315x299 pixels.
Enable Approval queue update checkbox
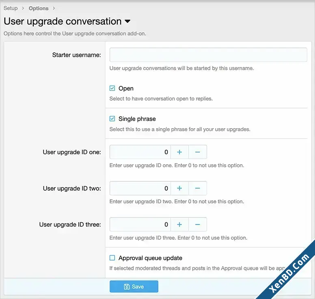[x=112, y=258]
